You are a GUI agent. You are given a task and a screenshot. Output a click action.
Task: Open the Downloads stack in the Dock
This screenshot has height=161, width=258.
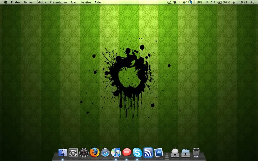185,153
